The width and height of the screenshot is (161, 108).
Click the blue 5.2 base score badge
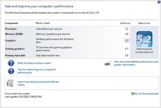144,39
